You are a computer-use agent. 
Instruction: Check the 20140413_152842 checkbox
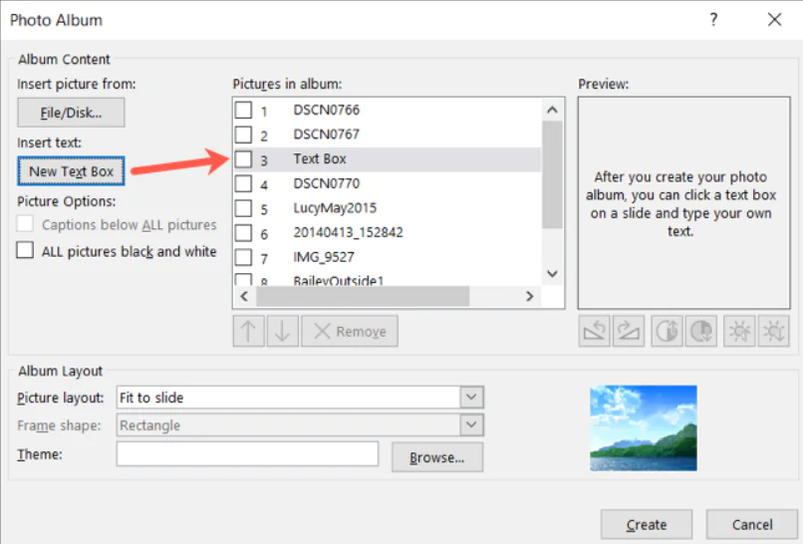click(243, 232)
